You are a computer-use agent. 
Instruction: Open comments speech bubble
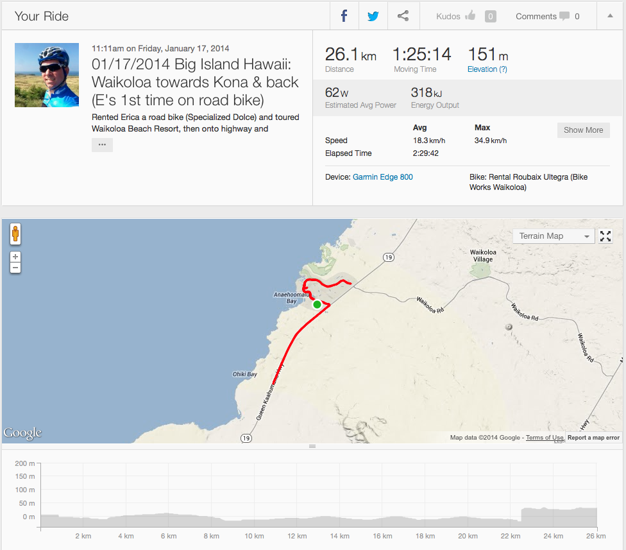pyautogui.click(x=564, y=16)
